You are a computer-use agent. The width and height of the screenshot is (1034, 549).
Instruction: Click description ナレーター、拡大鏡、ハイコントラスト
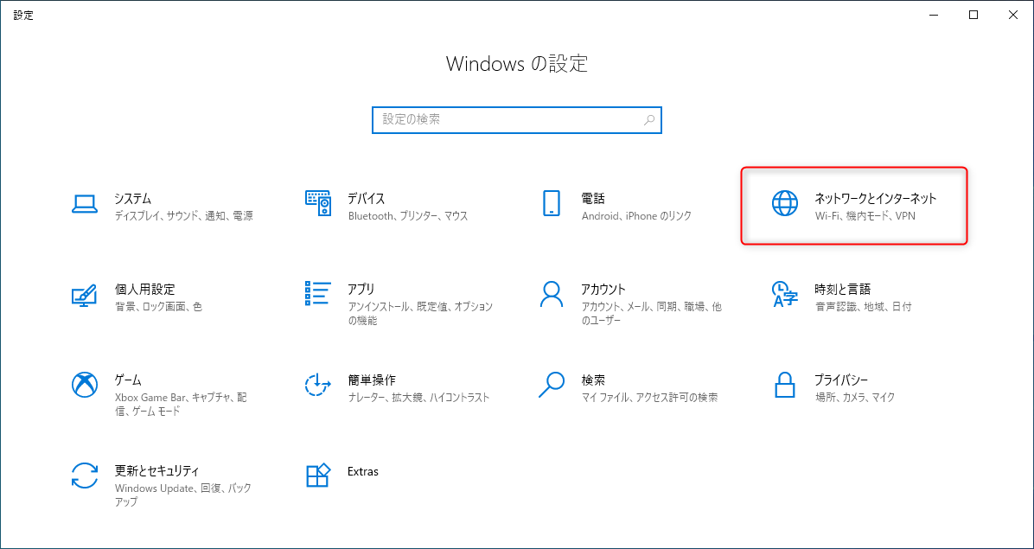(418, 398)
